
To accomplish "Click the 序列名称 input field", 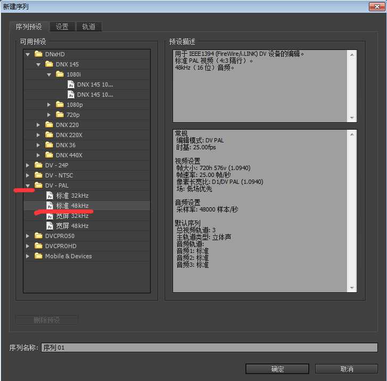I will pyautogui.click(x=209, y=348).
